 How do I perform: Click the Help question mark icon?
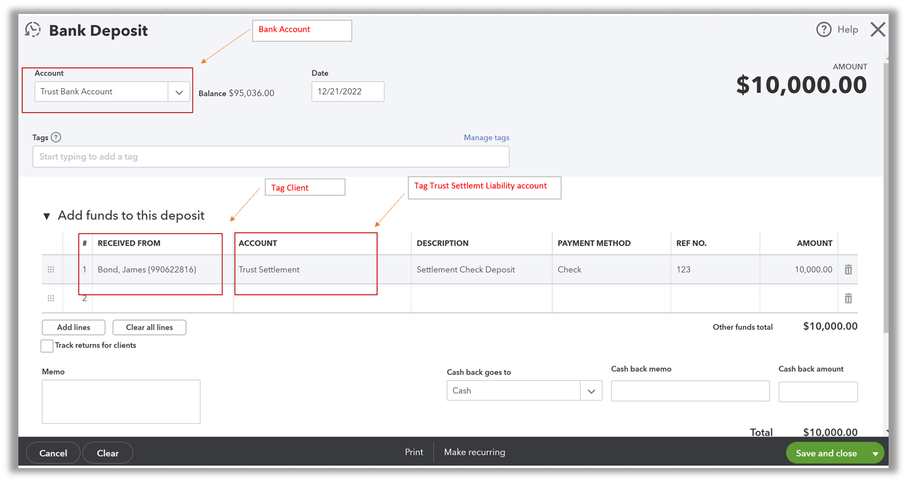tap(824, 30)
